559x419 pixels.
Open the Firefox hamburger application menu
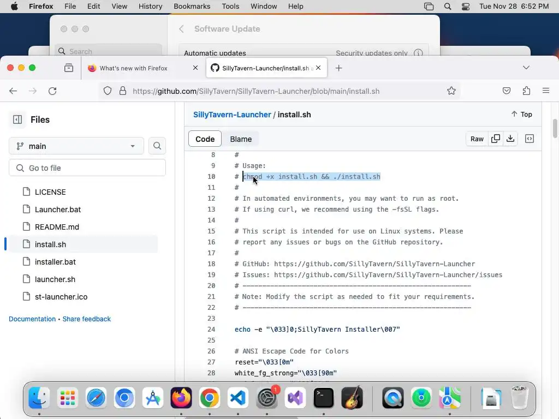[x=545, y=91]
